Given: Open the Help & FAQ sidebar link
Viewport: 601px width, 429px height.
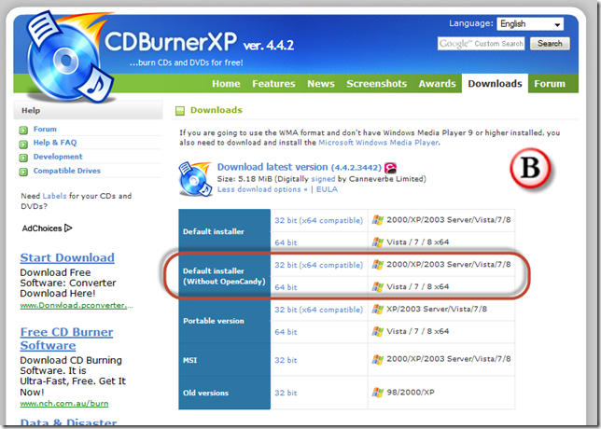Looking at the screenshot, I should point(55,143).
